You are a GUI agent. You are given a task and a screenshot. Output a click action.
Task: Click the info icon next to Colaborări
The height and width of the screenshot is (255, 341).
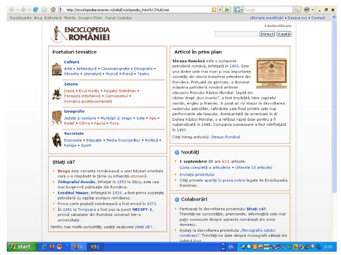tap(177, 199)
